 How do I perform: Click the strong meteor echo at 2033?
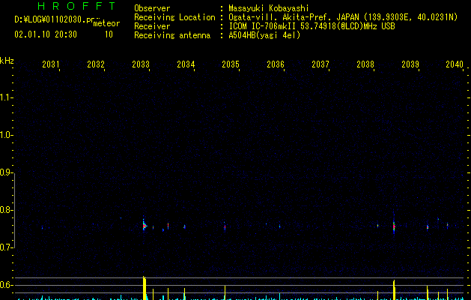(x=145, y=225)
